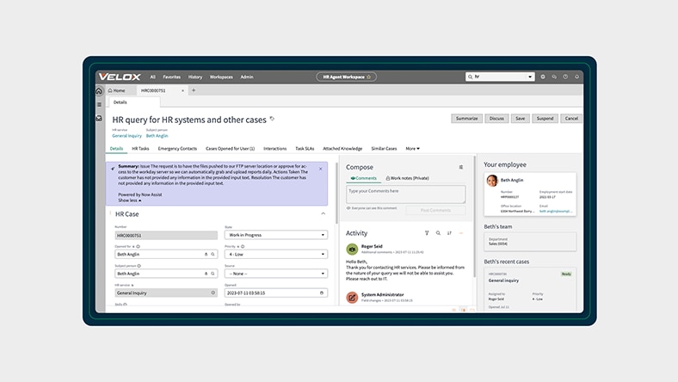This screenshot has height=382, width=678.
Task: Filter the Activity stream
Action: coord(427,233)
